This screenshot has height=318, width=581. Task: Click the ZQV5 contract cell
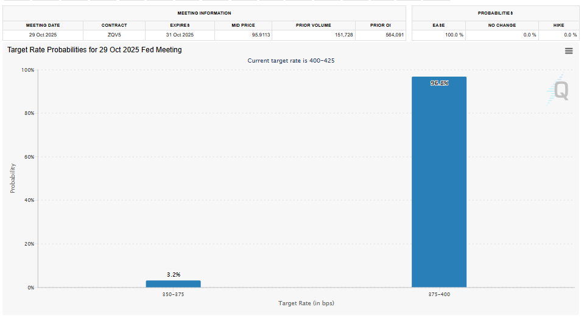click(x=114, y=35)
